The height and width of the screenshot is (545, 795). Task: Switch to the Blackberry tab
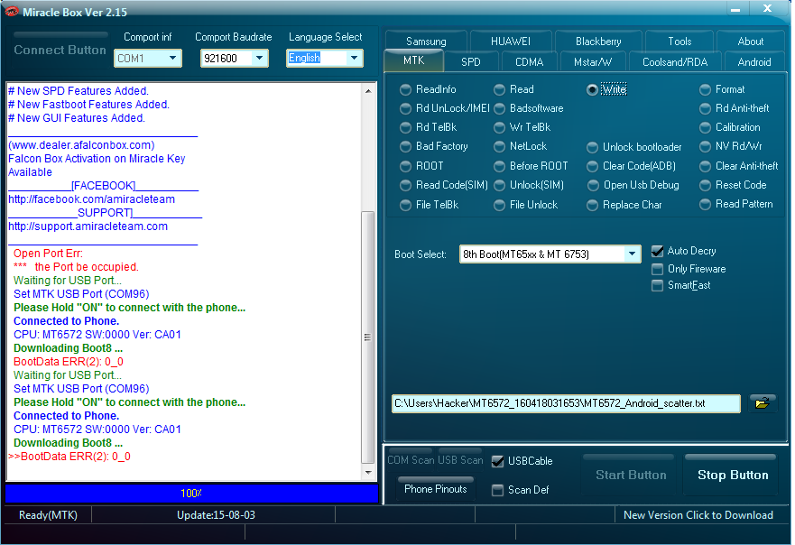(598, 42)
